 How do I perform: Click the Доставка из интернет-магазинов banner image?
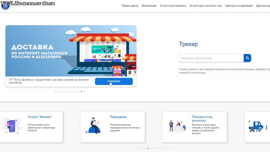(71, 51)
